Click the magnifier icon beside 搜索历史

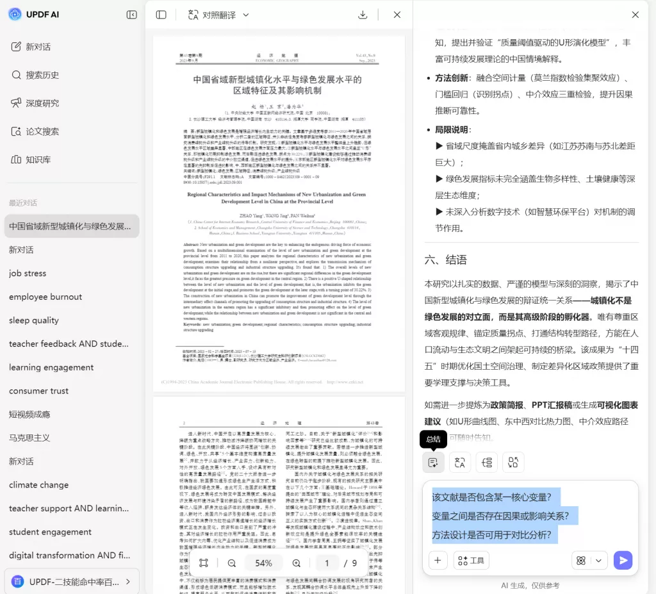click(16, 75)
